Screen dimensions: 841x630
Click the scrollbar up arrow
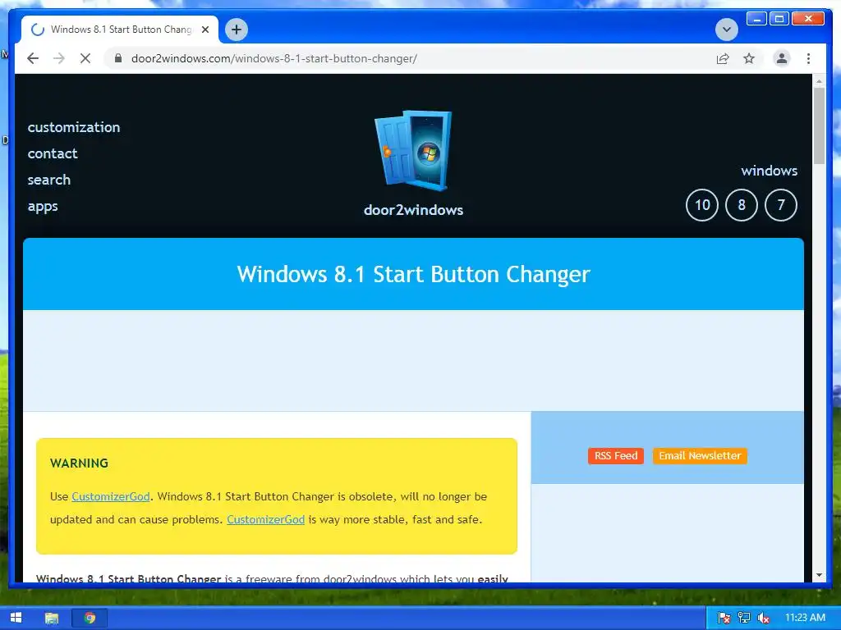819,81
